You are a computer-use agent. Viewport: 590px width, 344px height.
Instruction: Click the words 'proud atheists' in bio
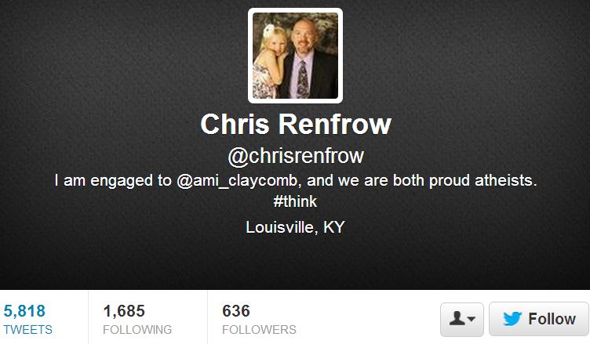pyautogui.click(x=483, y=181)
